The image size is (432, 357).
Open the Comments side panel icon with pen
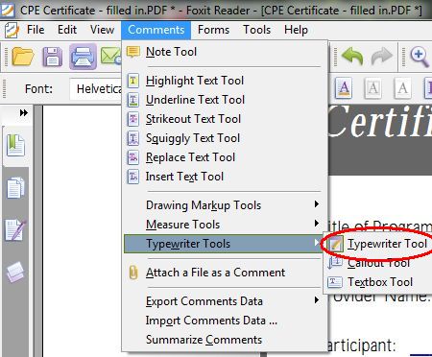[15, 229]
